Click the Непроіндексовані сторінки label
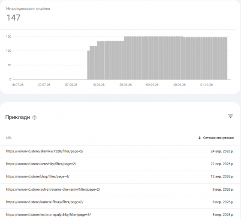 tap(28, 9)
